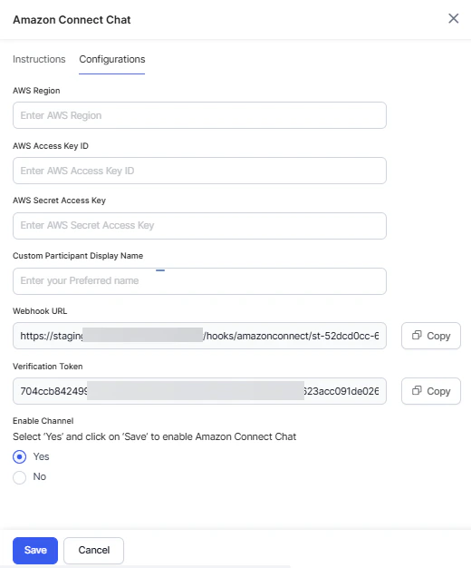Copy the Webhook URL
The height and width of the screenshot is (568, 471).
(431, 336)
